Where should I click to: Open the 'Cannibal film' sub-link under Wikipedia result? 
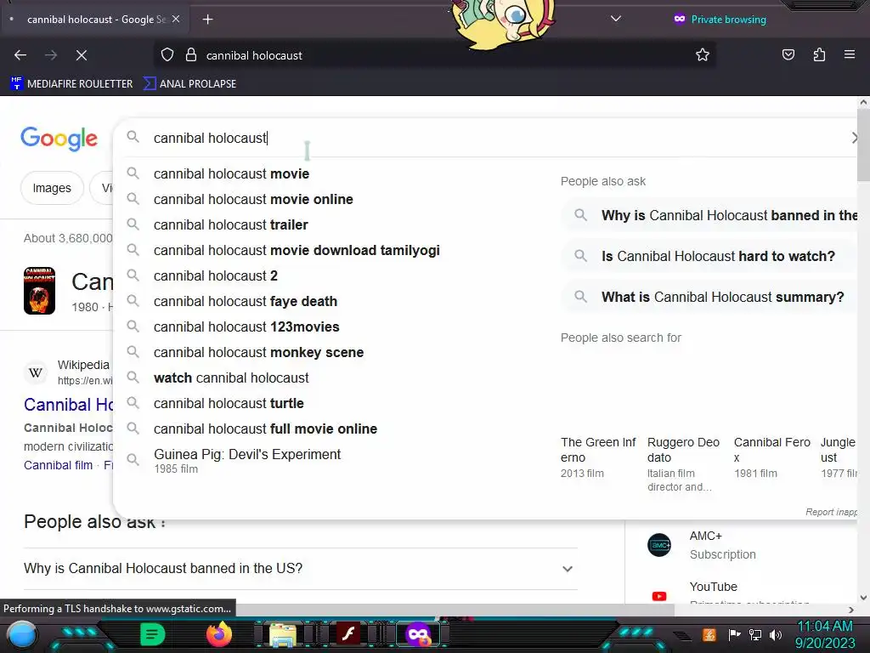(59, 465)
